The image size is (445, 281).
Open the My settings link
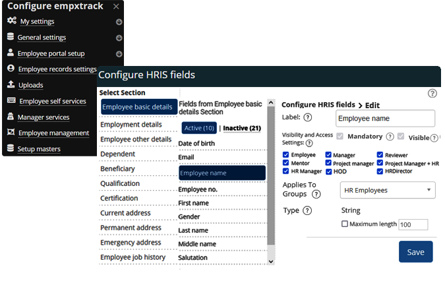point(37,21)
